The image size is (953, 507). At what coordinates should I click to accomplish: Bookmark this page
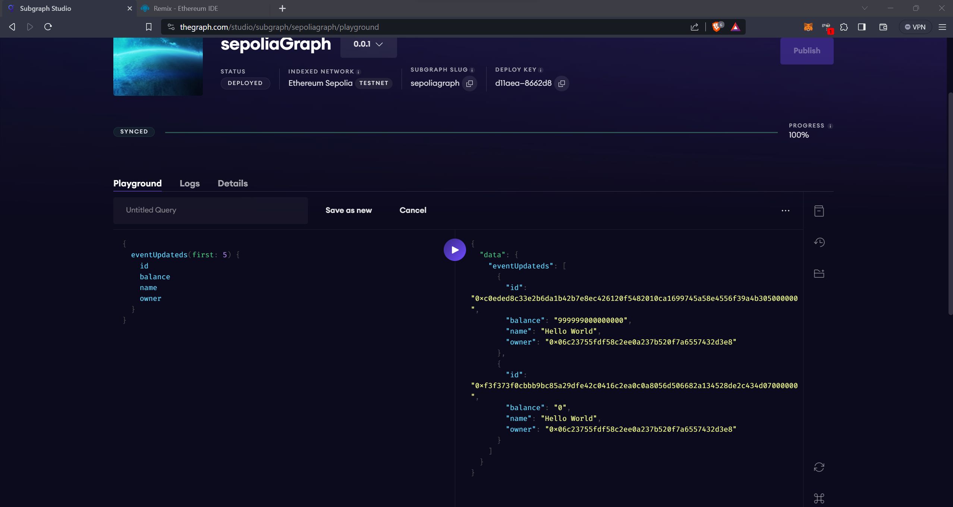tap(148, 27)
